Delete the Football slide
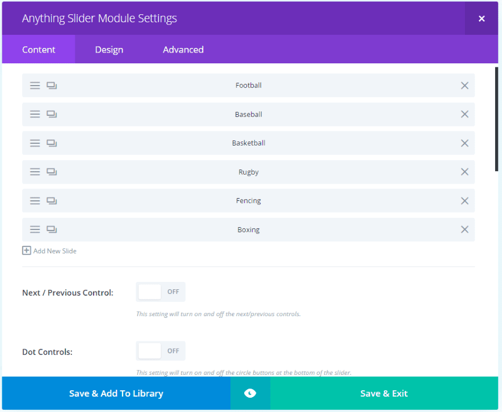The image size is (502, 412). 464,86
